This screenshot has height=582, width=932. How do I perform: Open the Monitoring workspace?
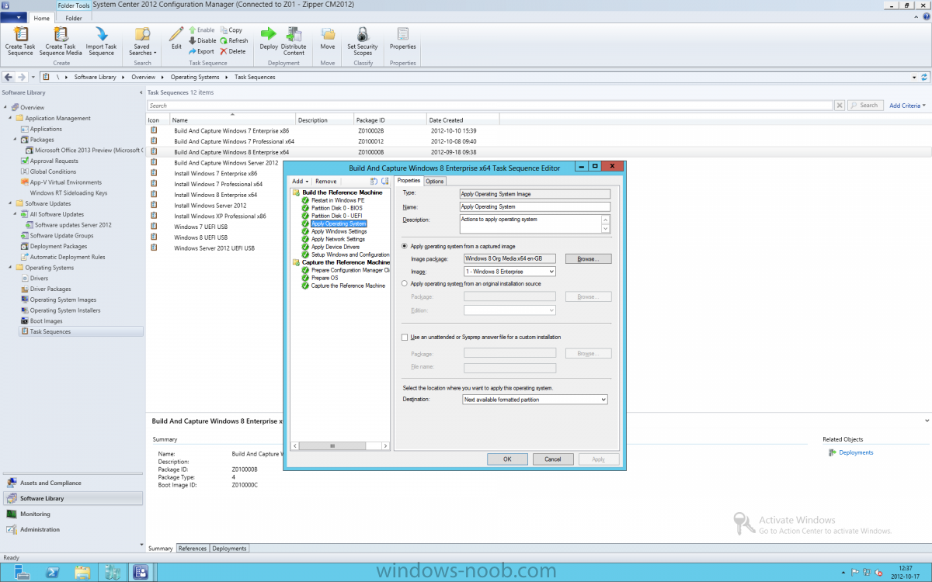73,514
